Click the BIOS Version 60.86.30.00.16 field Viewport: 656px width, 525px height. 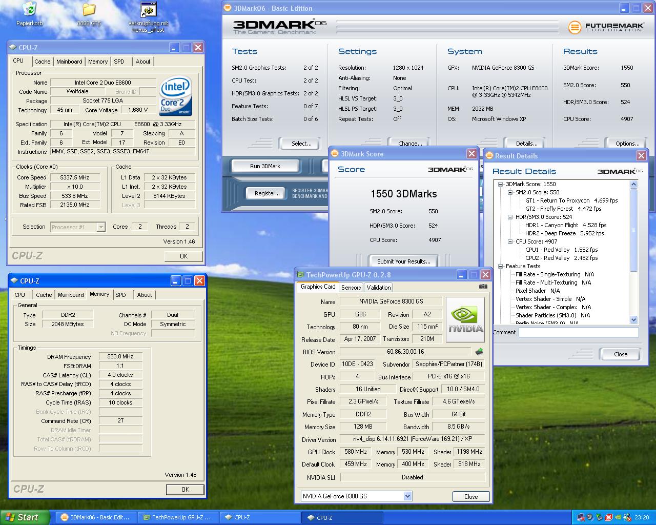tap(405, 352)
